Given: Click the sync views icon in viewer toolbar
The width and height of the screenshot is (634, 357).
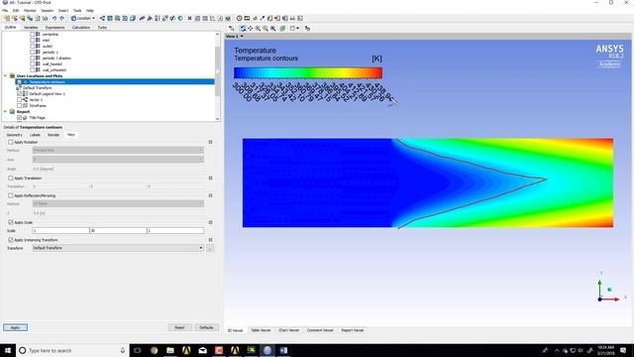Looking at the screenshot, I should pos(308,29).
